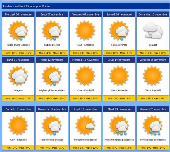Click 'Clair - Ensoleillé' under Samedi 16 novembre
The image size is (170, 152).
(x=18, y=140)
